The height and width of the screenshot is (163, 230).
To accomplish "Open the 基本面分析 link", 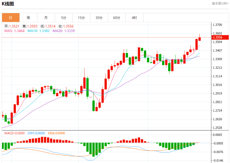I will tap(220, 3).
